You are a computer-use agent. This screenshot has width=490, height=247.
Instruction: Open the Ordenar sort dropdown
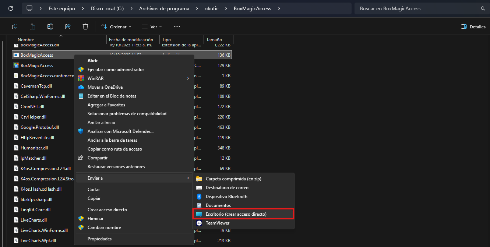[x=116, y=27]
